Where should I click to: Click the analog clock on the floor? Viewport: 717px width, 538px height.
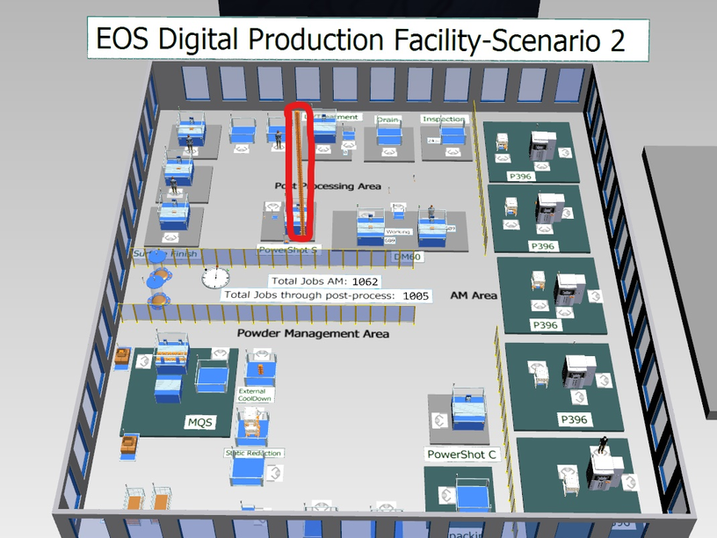tap(215, 278)
